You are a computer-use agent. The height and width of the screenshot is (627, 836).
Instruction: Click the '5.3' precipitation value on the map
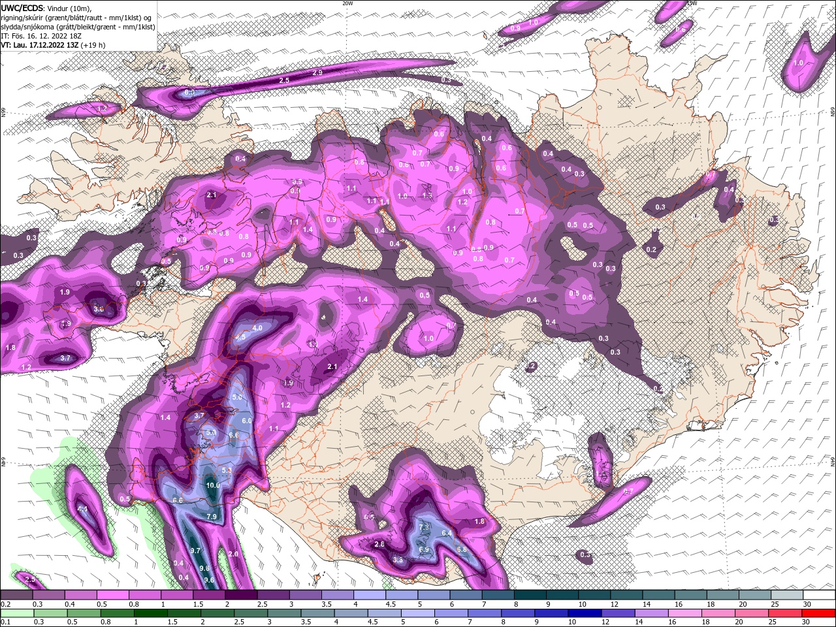(x=227, y=470)
